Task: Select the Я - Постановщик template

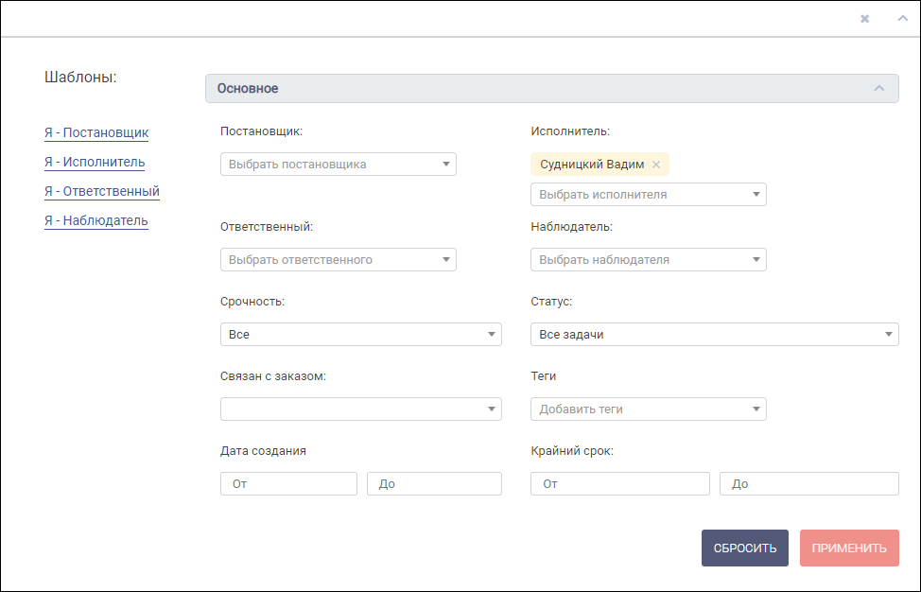Action: (x=96, y=132)
